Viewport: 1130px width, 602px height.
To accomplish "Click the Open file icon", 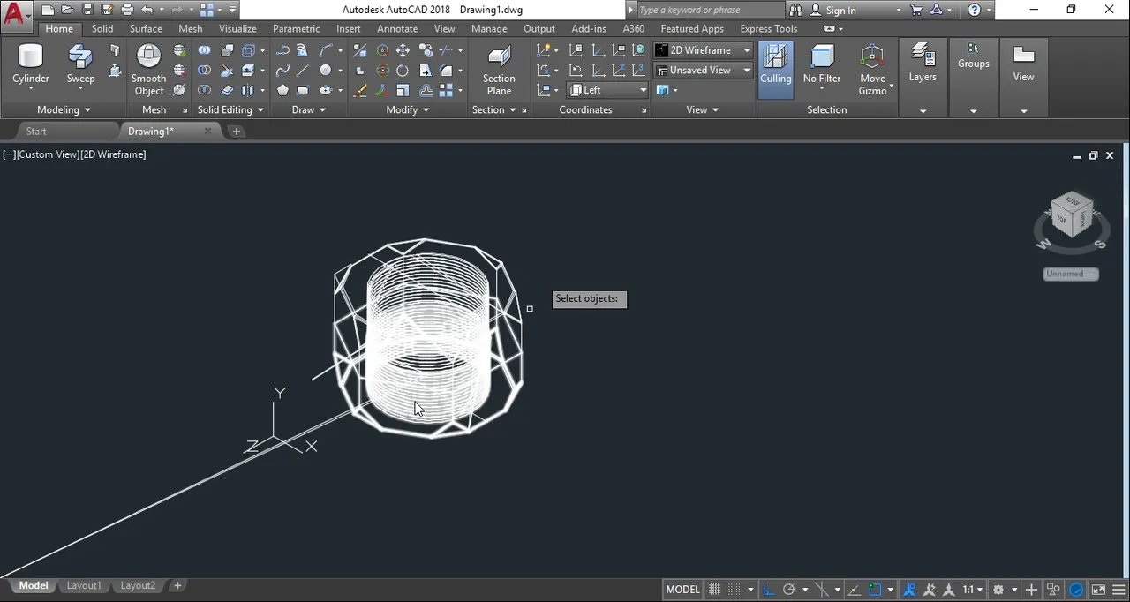I will tap(67, 10).
